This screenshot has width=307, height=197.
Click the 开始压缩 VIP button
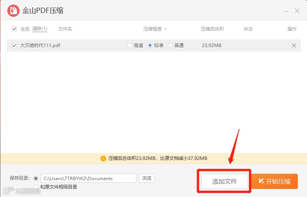(x=274, y=181)
